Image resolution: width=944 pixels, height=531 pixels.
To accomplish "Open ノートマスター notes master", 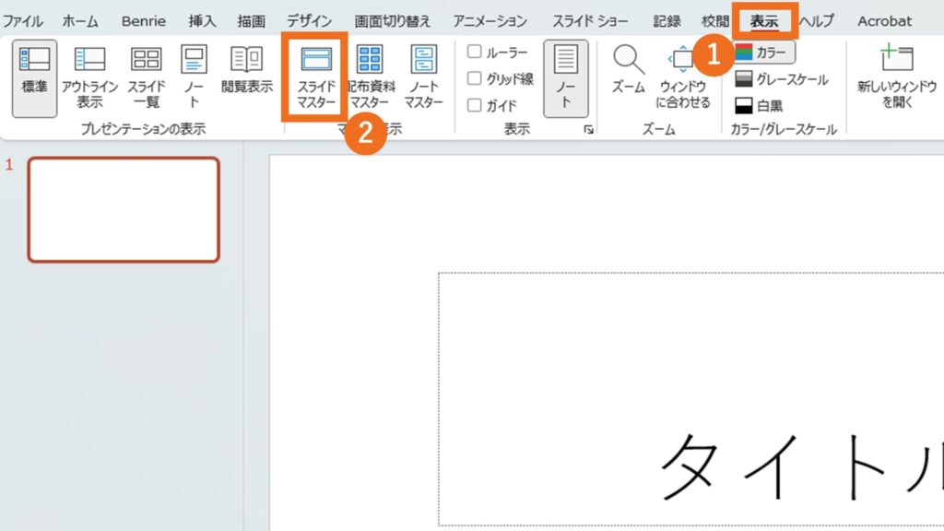I will (423, 78).
